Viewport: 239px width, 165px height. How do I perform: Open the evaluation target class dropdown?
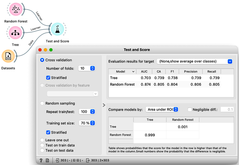tap(194, 61)
